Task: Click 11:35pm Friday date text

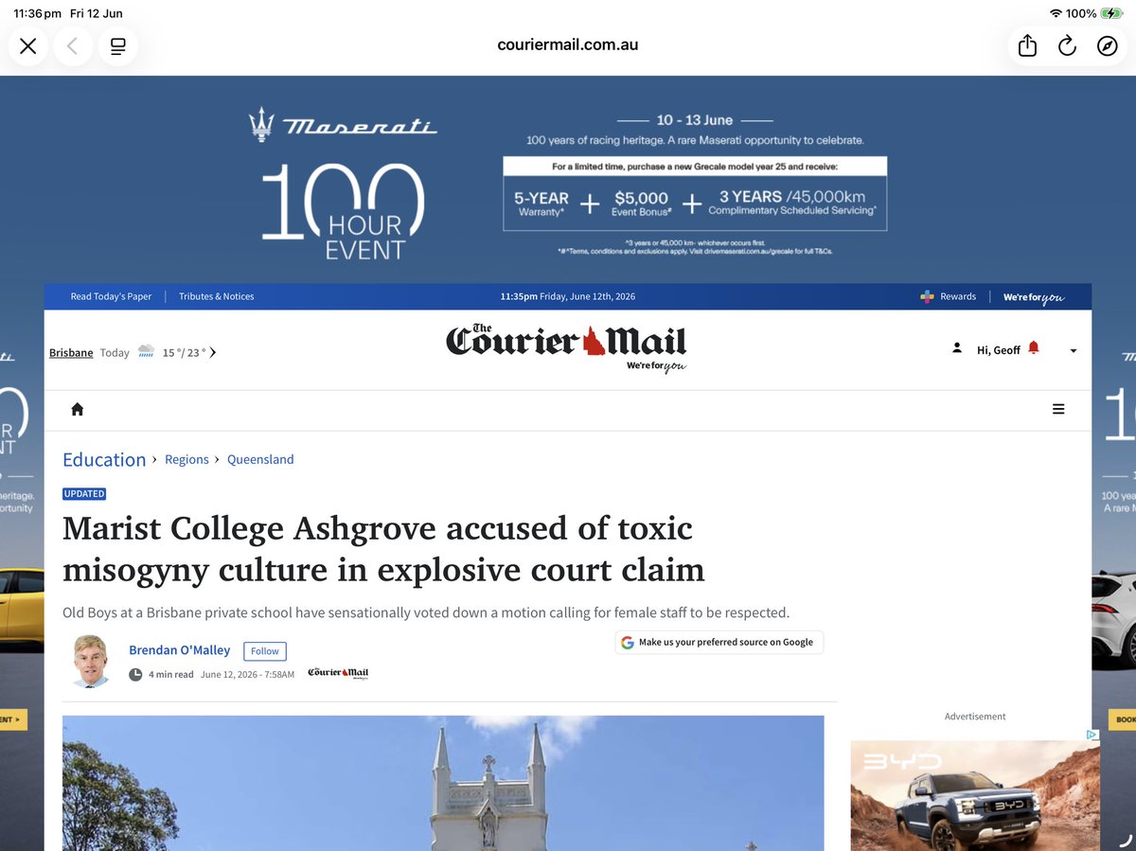Action: click(x=568, y=296)
